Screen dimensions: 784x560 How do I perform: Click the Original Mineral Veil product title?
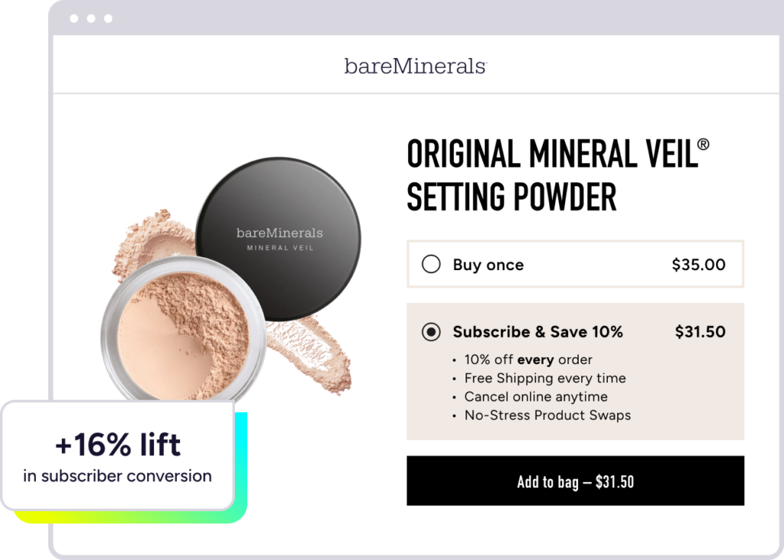coord(557,176)
